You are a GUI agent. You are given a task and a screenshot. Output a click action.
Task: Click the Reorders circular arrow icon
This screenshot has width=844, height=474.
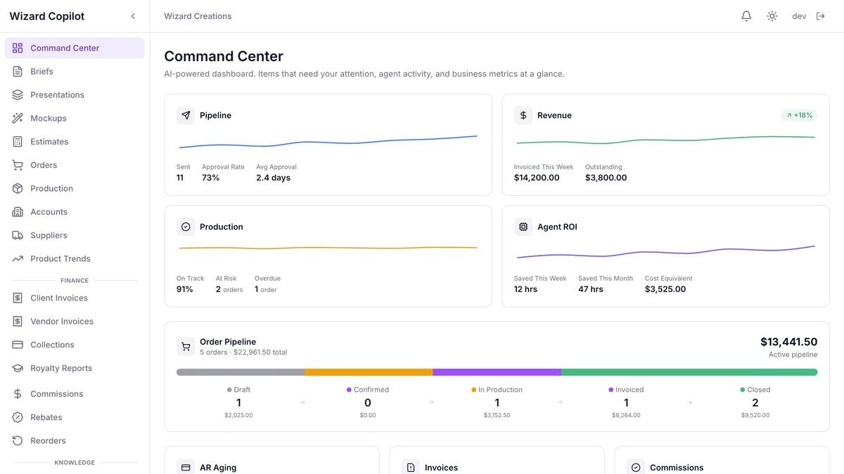click(x=18, y=440)
